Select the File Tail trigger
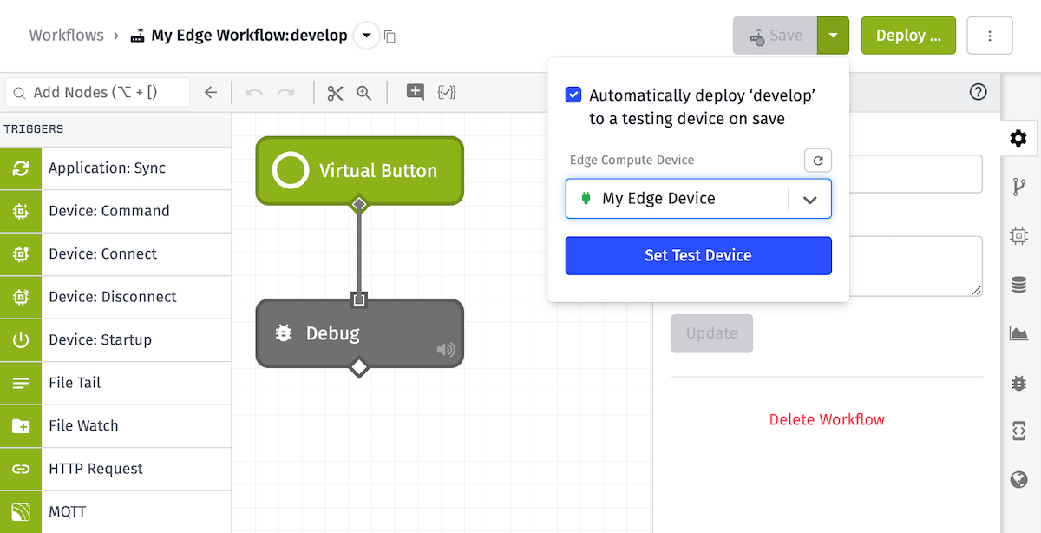1041x533 pixels. (x=115, y=383)
